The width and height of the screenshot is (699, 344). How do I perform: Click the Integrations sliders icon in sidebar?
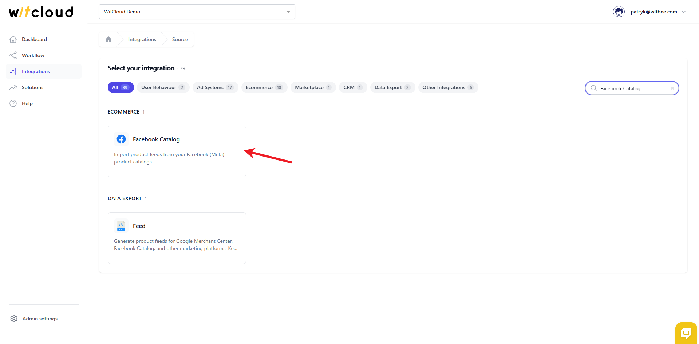point(13,71)
